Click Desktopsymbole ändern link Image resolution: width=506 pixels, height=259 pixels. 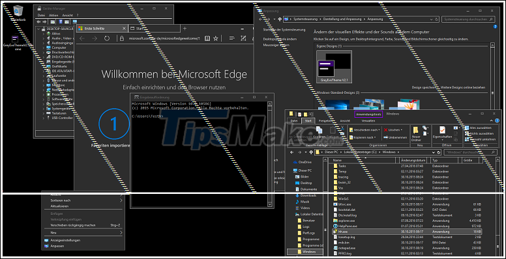click(280, 39)
